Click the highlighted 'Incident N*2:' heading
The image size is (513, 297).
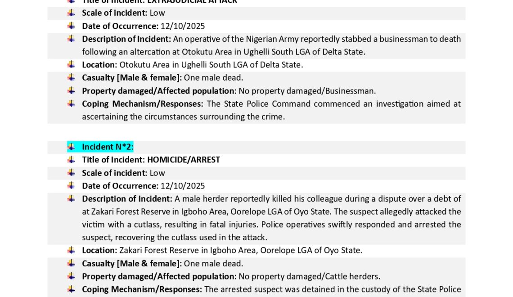tap(108, 147)
